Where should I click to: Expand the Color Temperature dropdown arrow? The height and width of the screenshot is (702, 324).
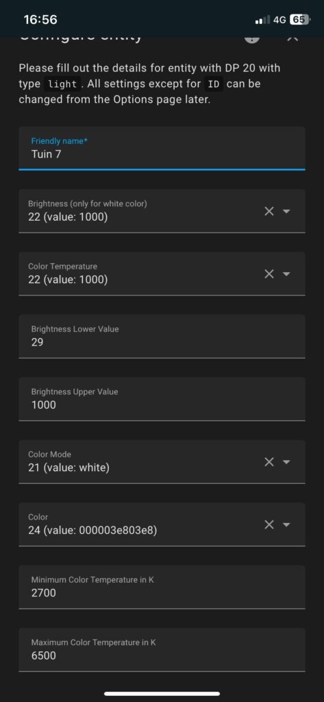pos(287,274)
